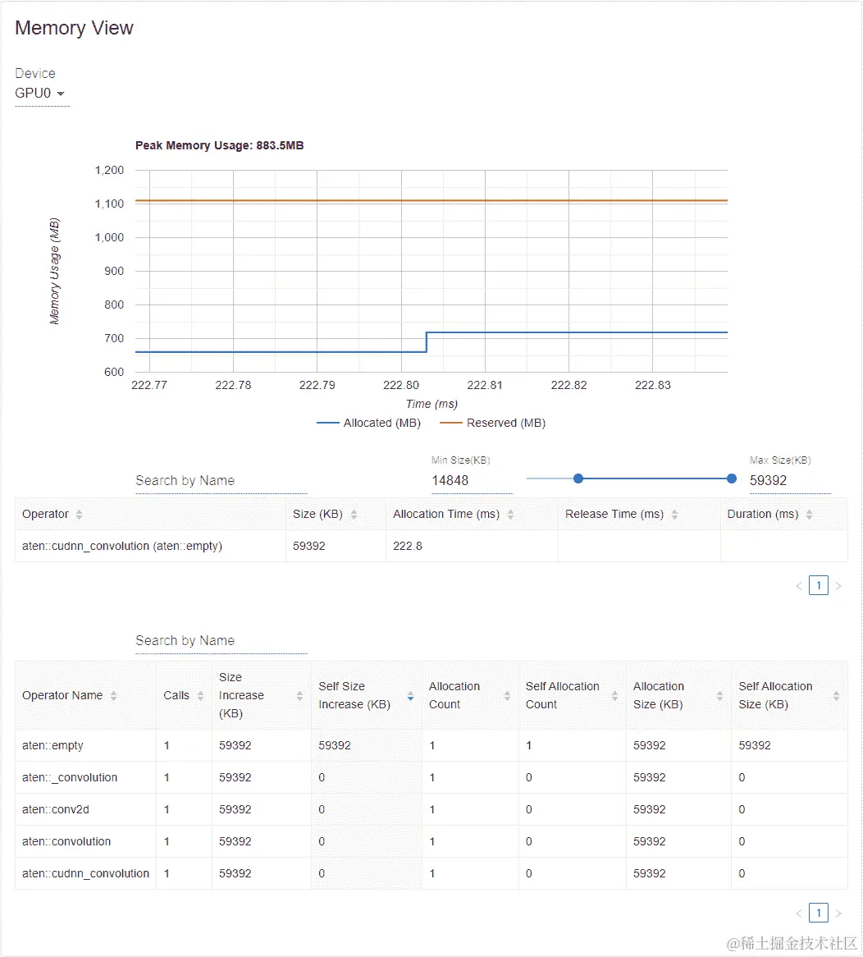The image size is (863, 957).
Task: Sort by Release Time (ms)
Action: coord(674,514)
